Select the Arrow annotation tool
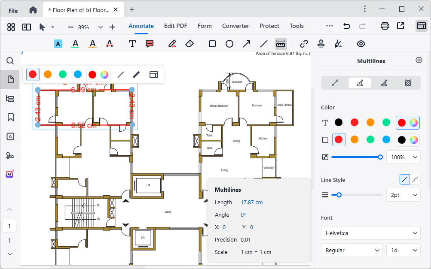This screenshot has height=269, width=431. click(246, 43)
